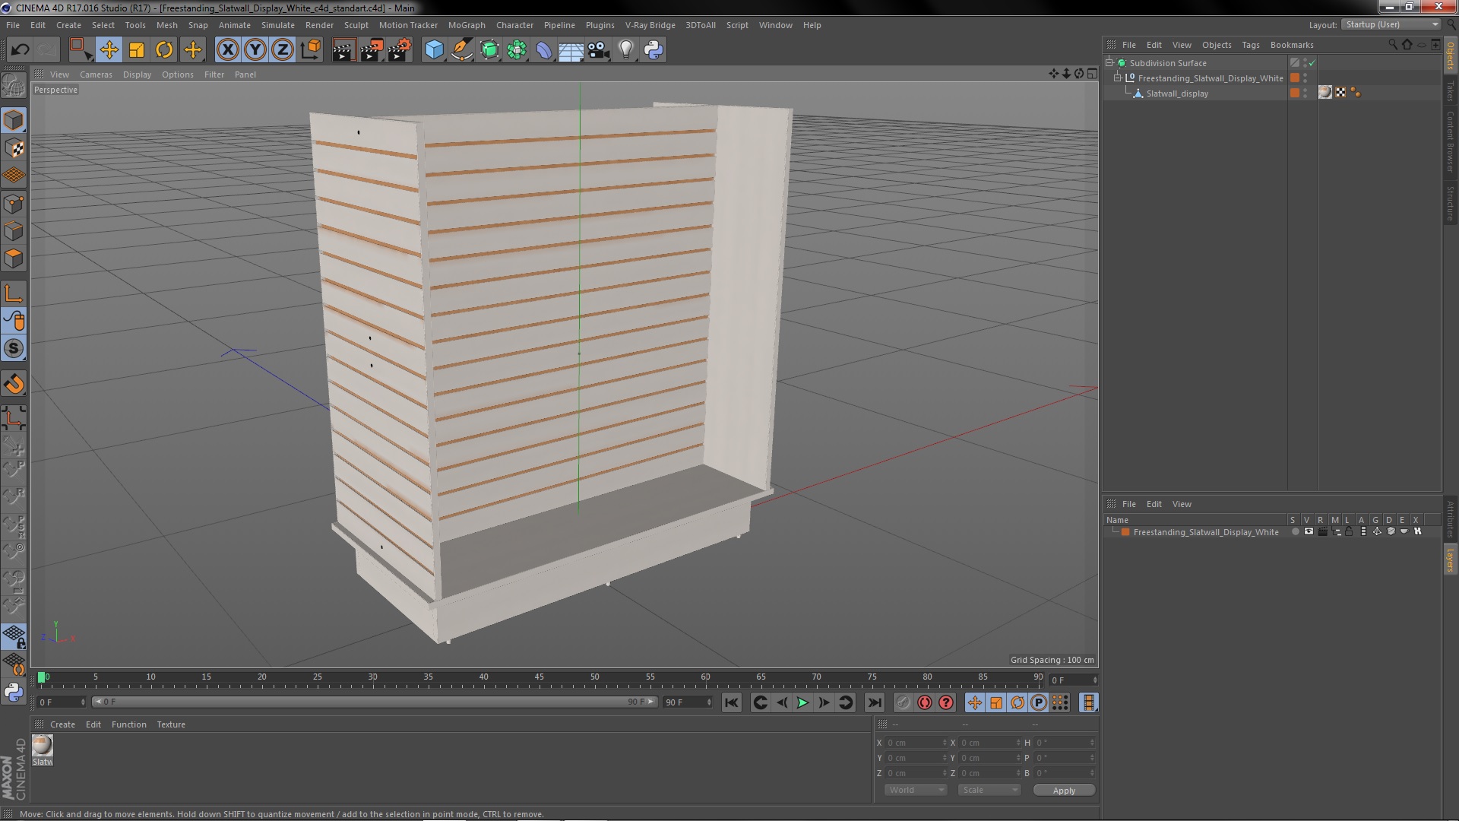Open the Spline Pen tool

tap(461, 50)
